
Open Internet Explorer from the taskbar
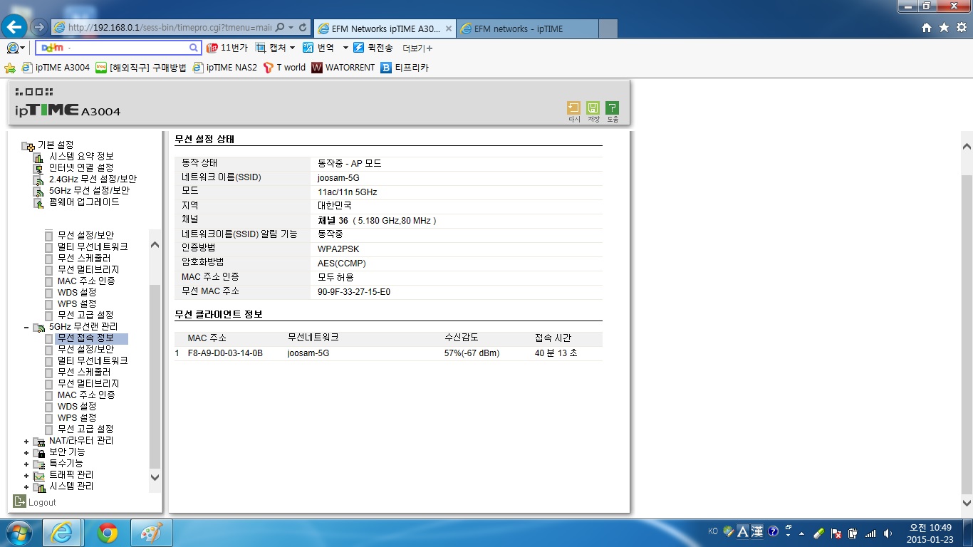click(63, 533)
